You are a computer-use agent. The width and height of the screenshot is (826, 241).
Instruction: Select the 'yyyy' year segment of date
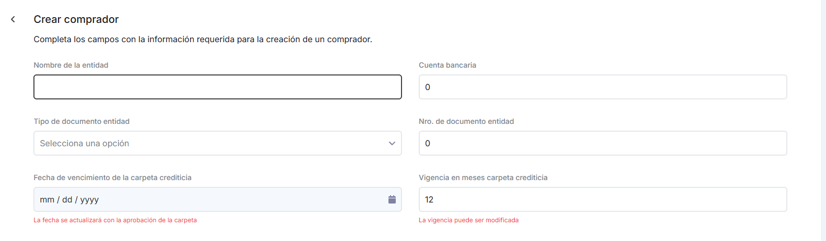pos(89,200)
